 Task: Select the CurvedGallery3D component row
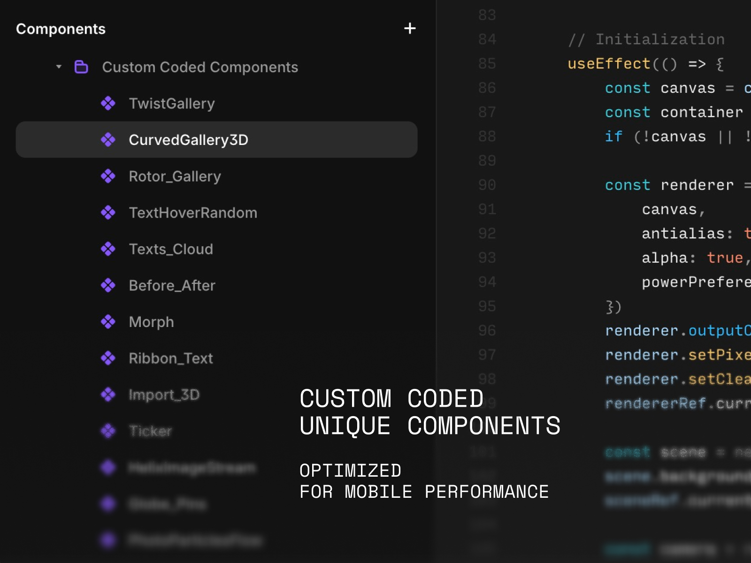click(216, 140)
